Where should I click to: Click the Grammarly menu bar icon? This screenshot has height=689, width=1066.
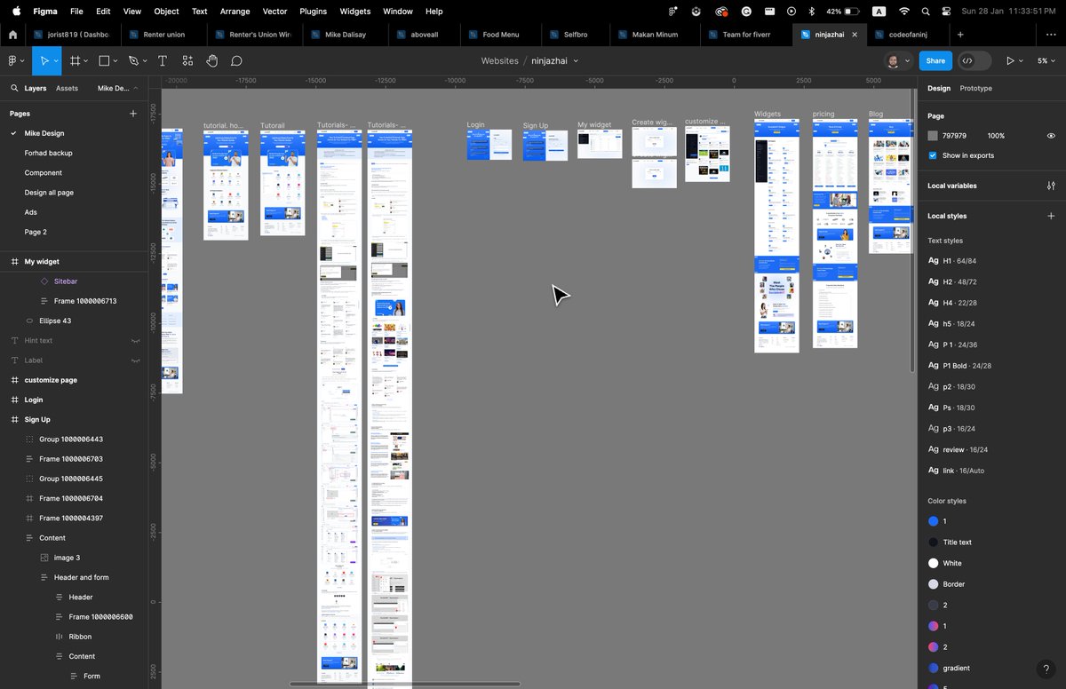coord(746,12)
